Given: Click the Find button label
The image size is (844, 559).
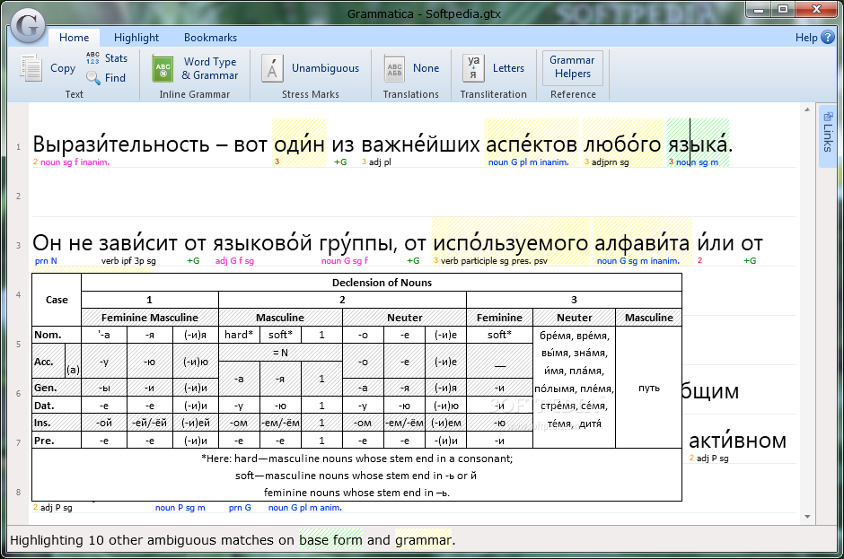Looking at the screenshot, I should coord(115,78).
